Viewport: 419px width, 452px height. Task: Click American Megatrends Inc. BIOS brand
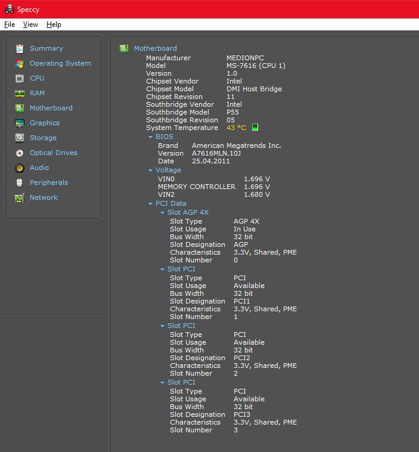point(237,145)
